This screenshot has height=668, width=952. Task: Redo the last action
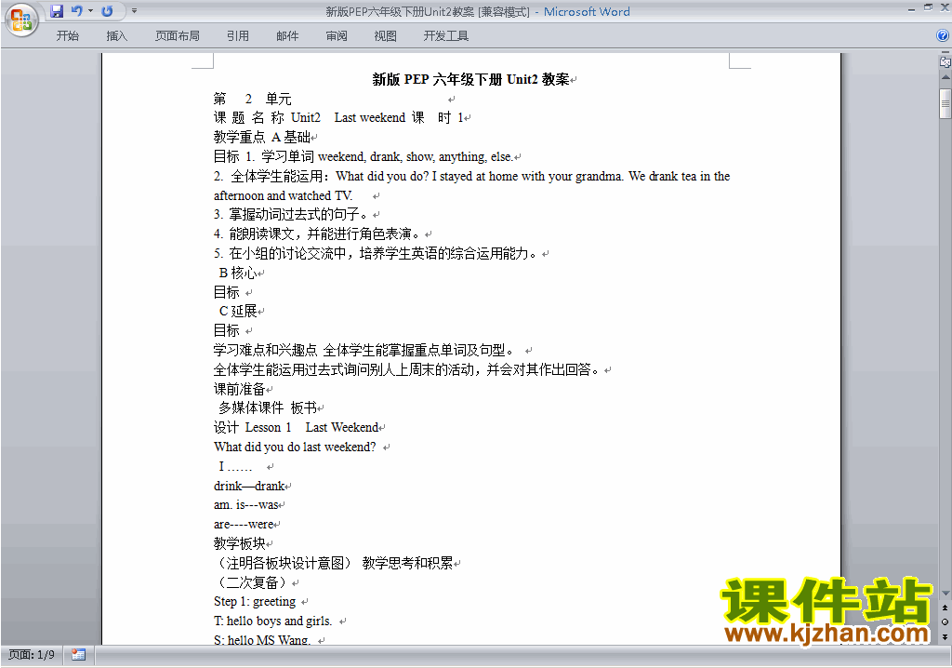coord(108,11)
